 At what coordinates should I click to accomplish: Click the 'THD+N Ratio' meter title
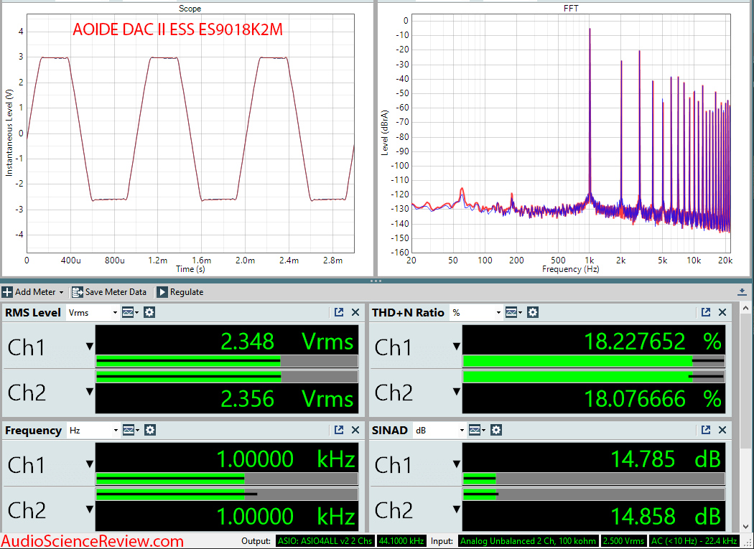(408, 312)
